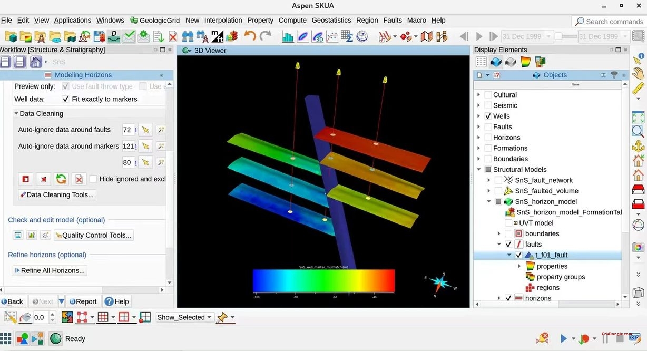The width and height of the screenshot is (647, 351).
Task: Expand the Wells tree node
Action: pyautogui.click(x=478, y=116)
